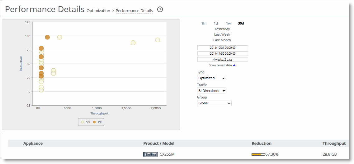Viewport: 354px width, 164px height.
Task: Click the reduction progress bar at 67.30%
Action: pyautogui.click(x=258, y=154)
